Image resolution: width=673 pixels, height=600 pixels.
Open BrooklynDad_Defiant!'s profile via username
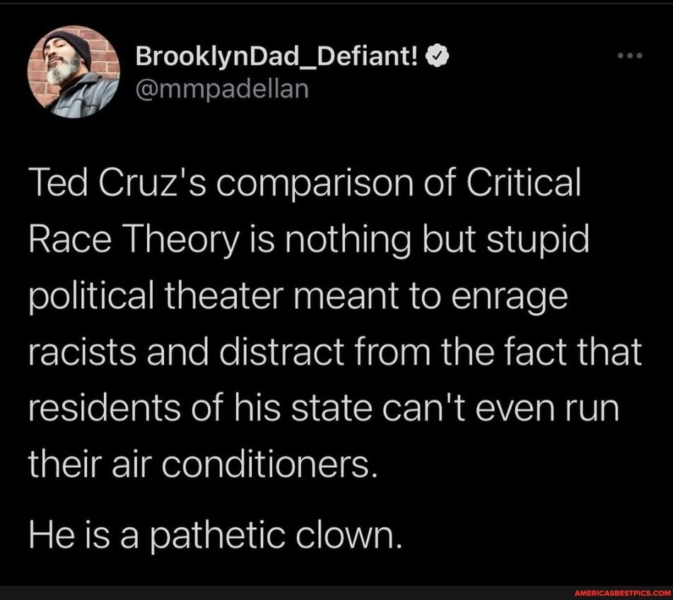[x=279, y=56]
